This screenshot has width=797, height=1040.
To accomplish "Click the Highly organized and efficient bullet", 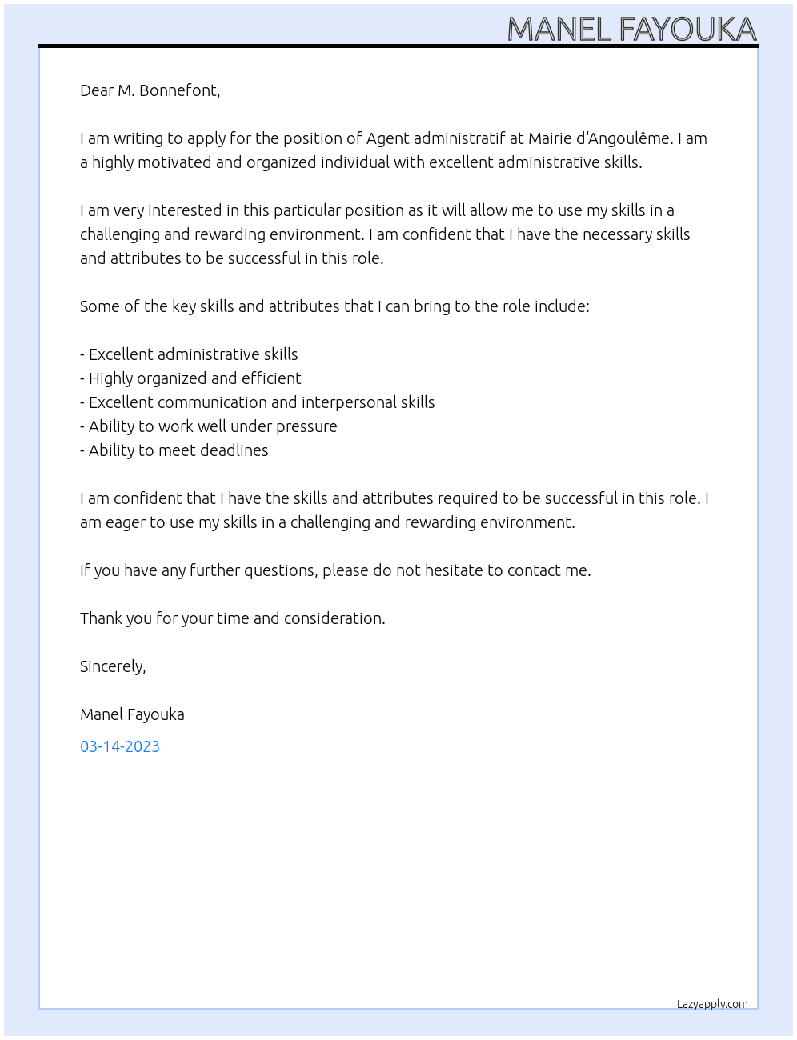I will pos(190,378).
